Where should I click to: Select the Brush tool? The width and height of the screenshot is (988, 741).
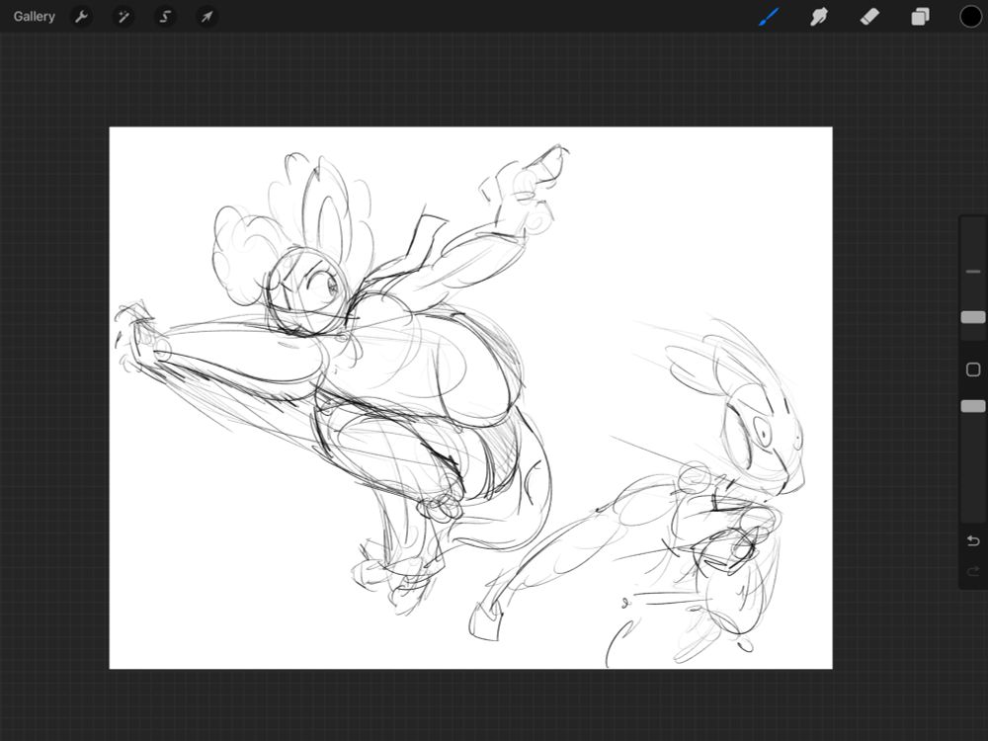point(769,17)
